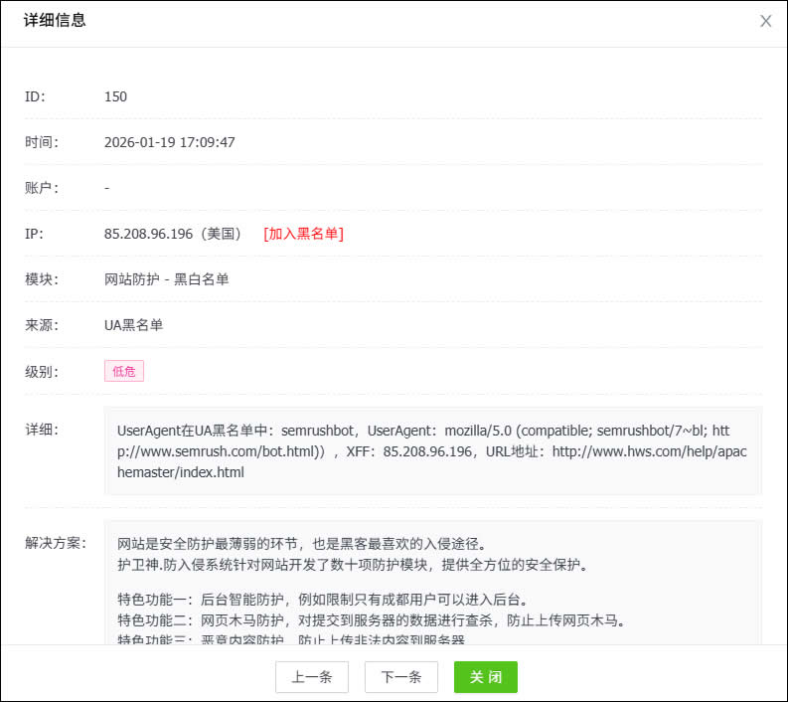The height and width of the screenshot is (702, 788).
Task: Go to the previous record with 上一条
Action: [x=312, y=677]
